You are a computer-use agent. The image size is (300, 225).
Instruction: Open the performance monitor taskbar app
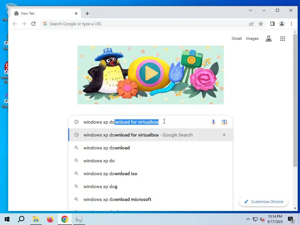[79, 219]
